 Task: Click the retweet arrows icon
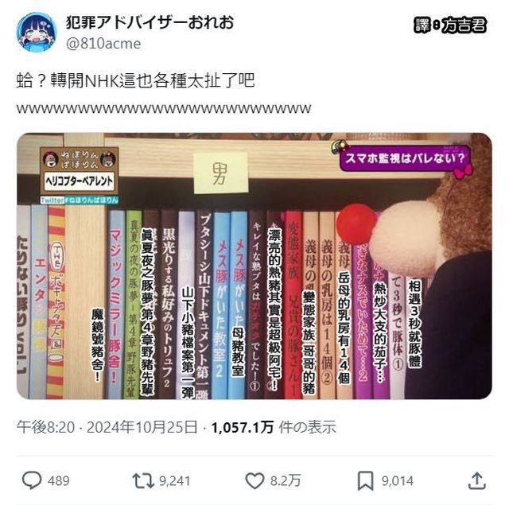143,481
